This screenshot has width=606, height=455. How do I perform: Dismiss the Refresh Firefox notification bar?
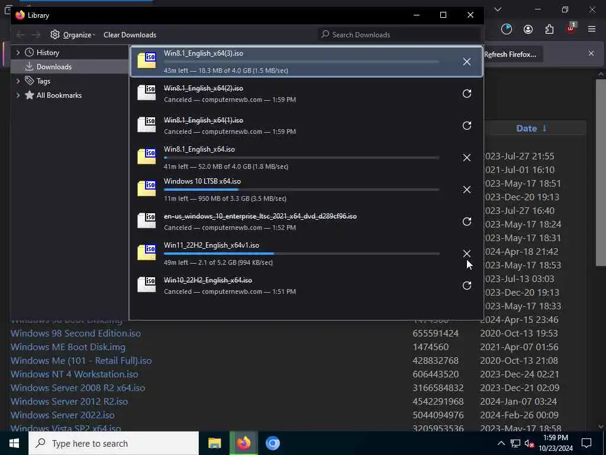591,53
